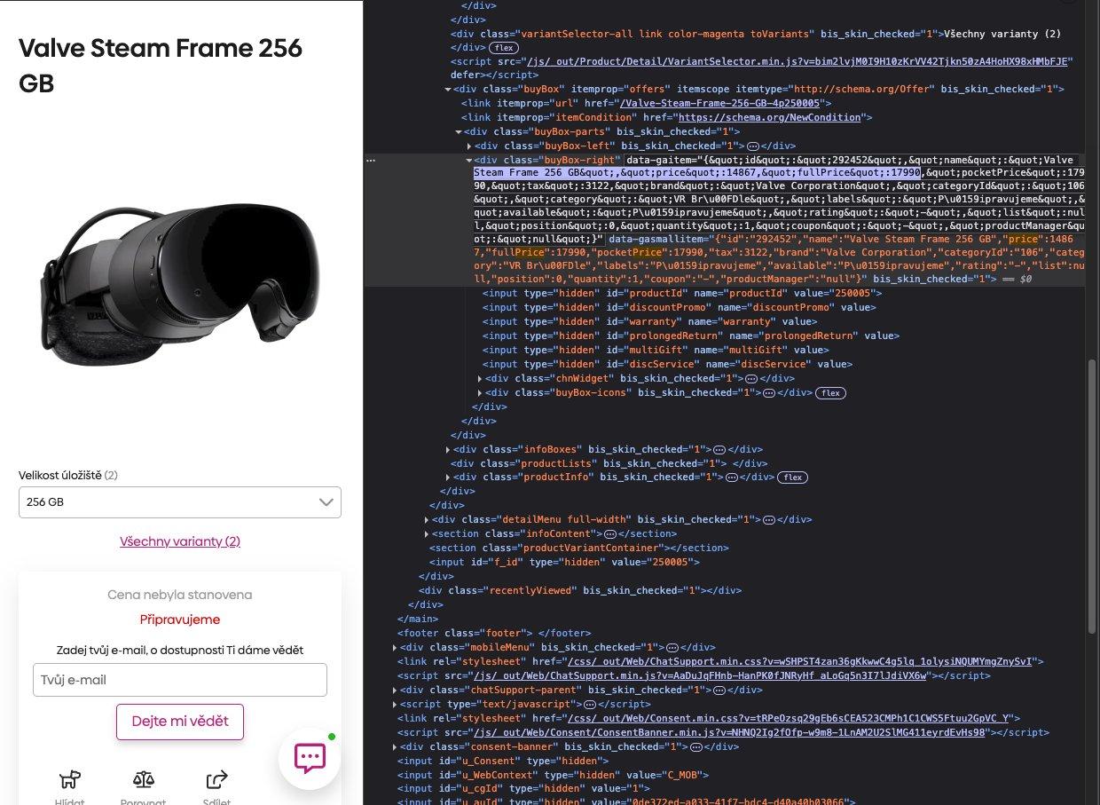
Task: Click the Porovnat scales icon
Action: click(x=143, y=779)
